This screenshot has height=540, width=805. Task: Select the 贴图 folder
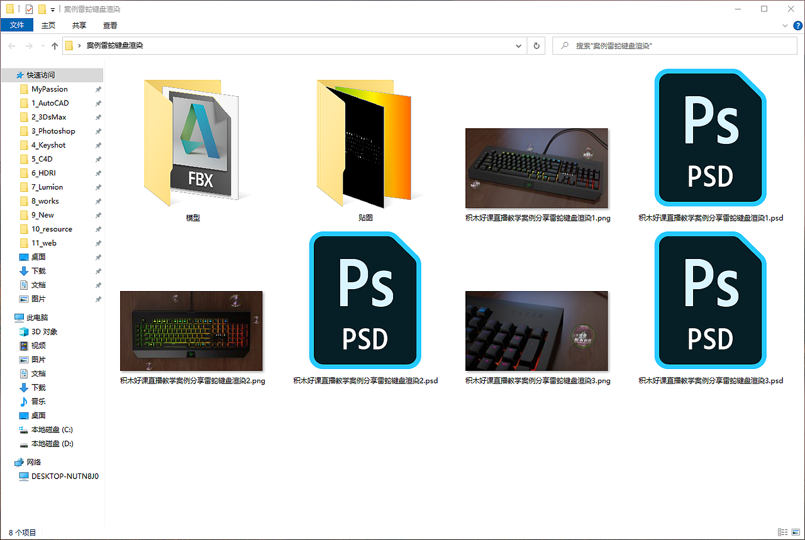[x=365, y=151]
